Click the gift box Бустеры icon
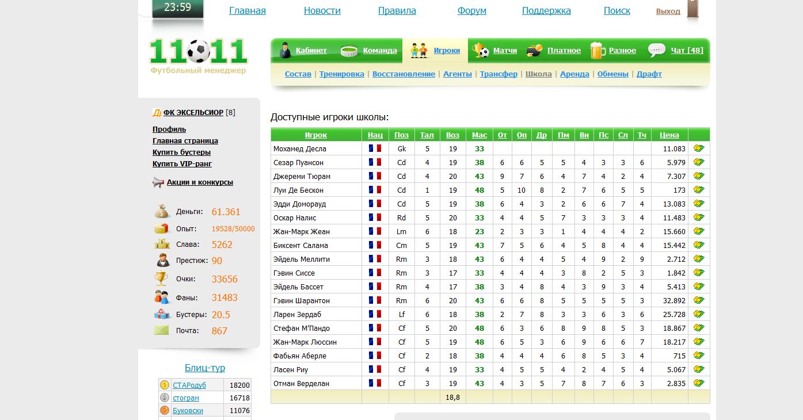This screenshot has height=420, width=803. coord(162,314)
